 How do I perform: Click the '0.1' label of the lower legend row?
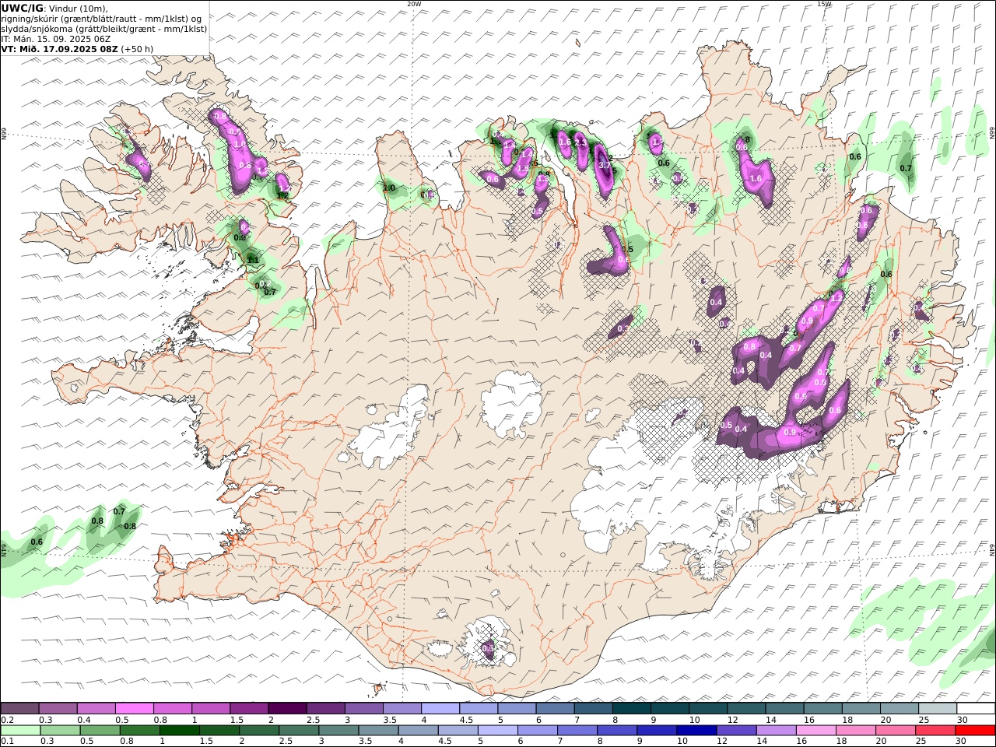click(x=8, y=742)
